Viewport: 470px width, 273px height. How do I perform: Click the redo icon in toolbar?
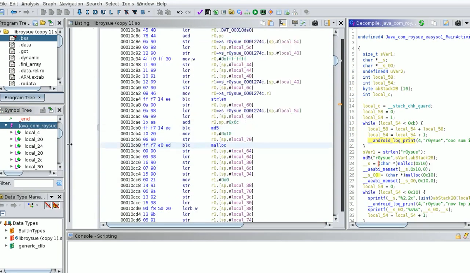point(188,12)
